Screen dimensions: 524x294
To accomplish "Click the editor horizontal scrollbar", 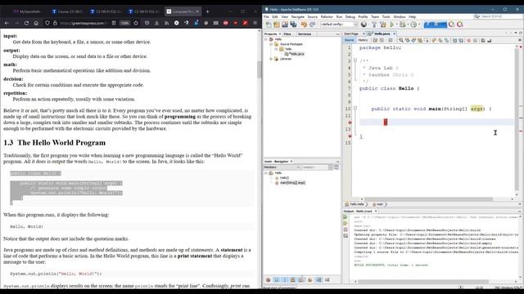I will pos(427,199).
